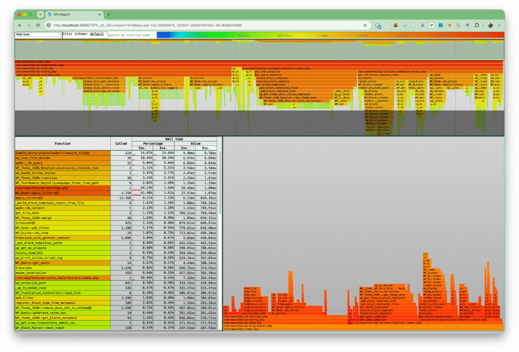Open the Chrome three-dot menu
The width and height of the screenshot is (519, 352).
click(x=499, y=25)
